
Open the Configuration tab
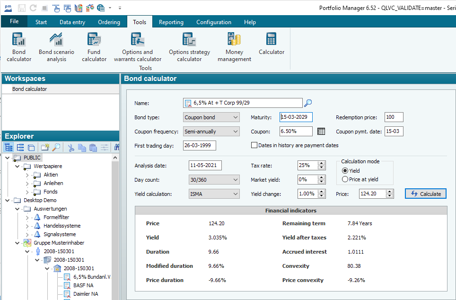point(214,22)
